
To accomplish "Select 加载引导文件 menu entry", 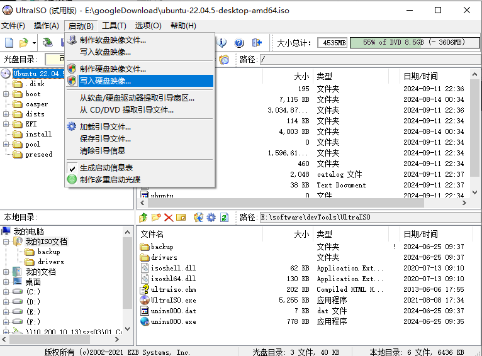I will click(x=140, y=126).
